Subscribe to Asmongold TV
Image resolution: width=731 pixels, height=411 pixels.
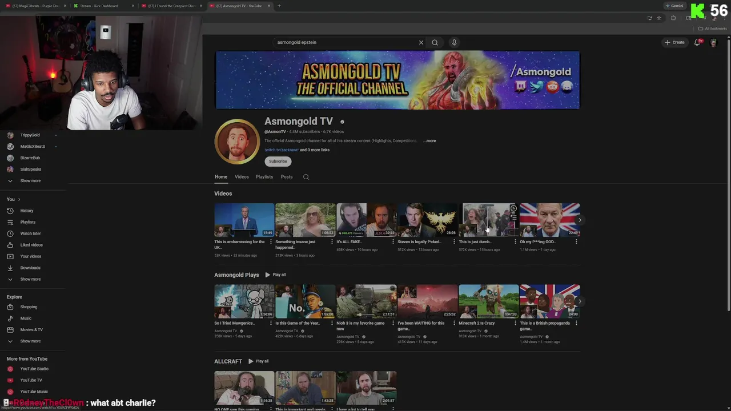click(x=278, y=162)
